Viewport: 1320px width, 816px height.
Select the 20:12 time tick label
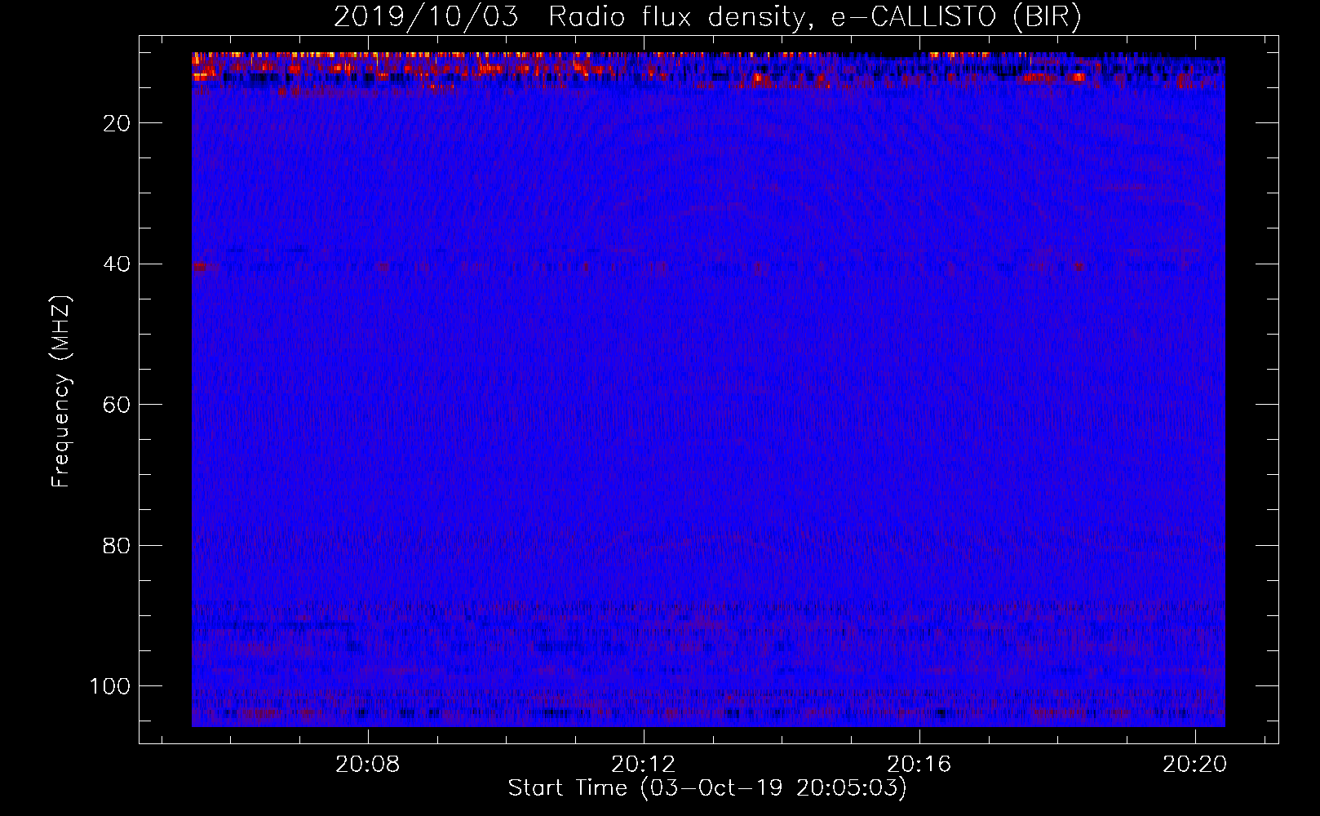(644, 765)
